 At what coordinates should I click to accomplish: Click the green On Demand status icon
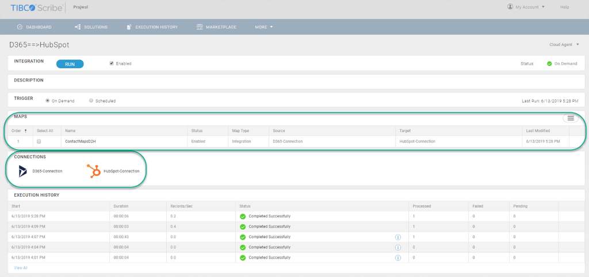pyautogui.click(x=549, y=64)
